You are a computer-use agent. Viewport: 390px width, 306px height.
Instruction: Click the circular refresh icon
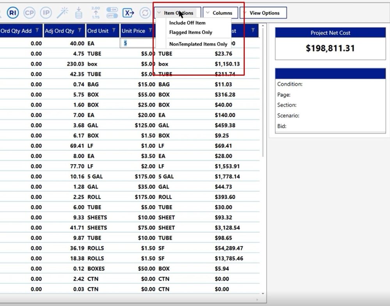[x=145, y=13]
